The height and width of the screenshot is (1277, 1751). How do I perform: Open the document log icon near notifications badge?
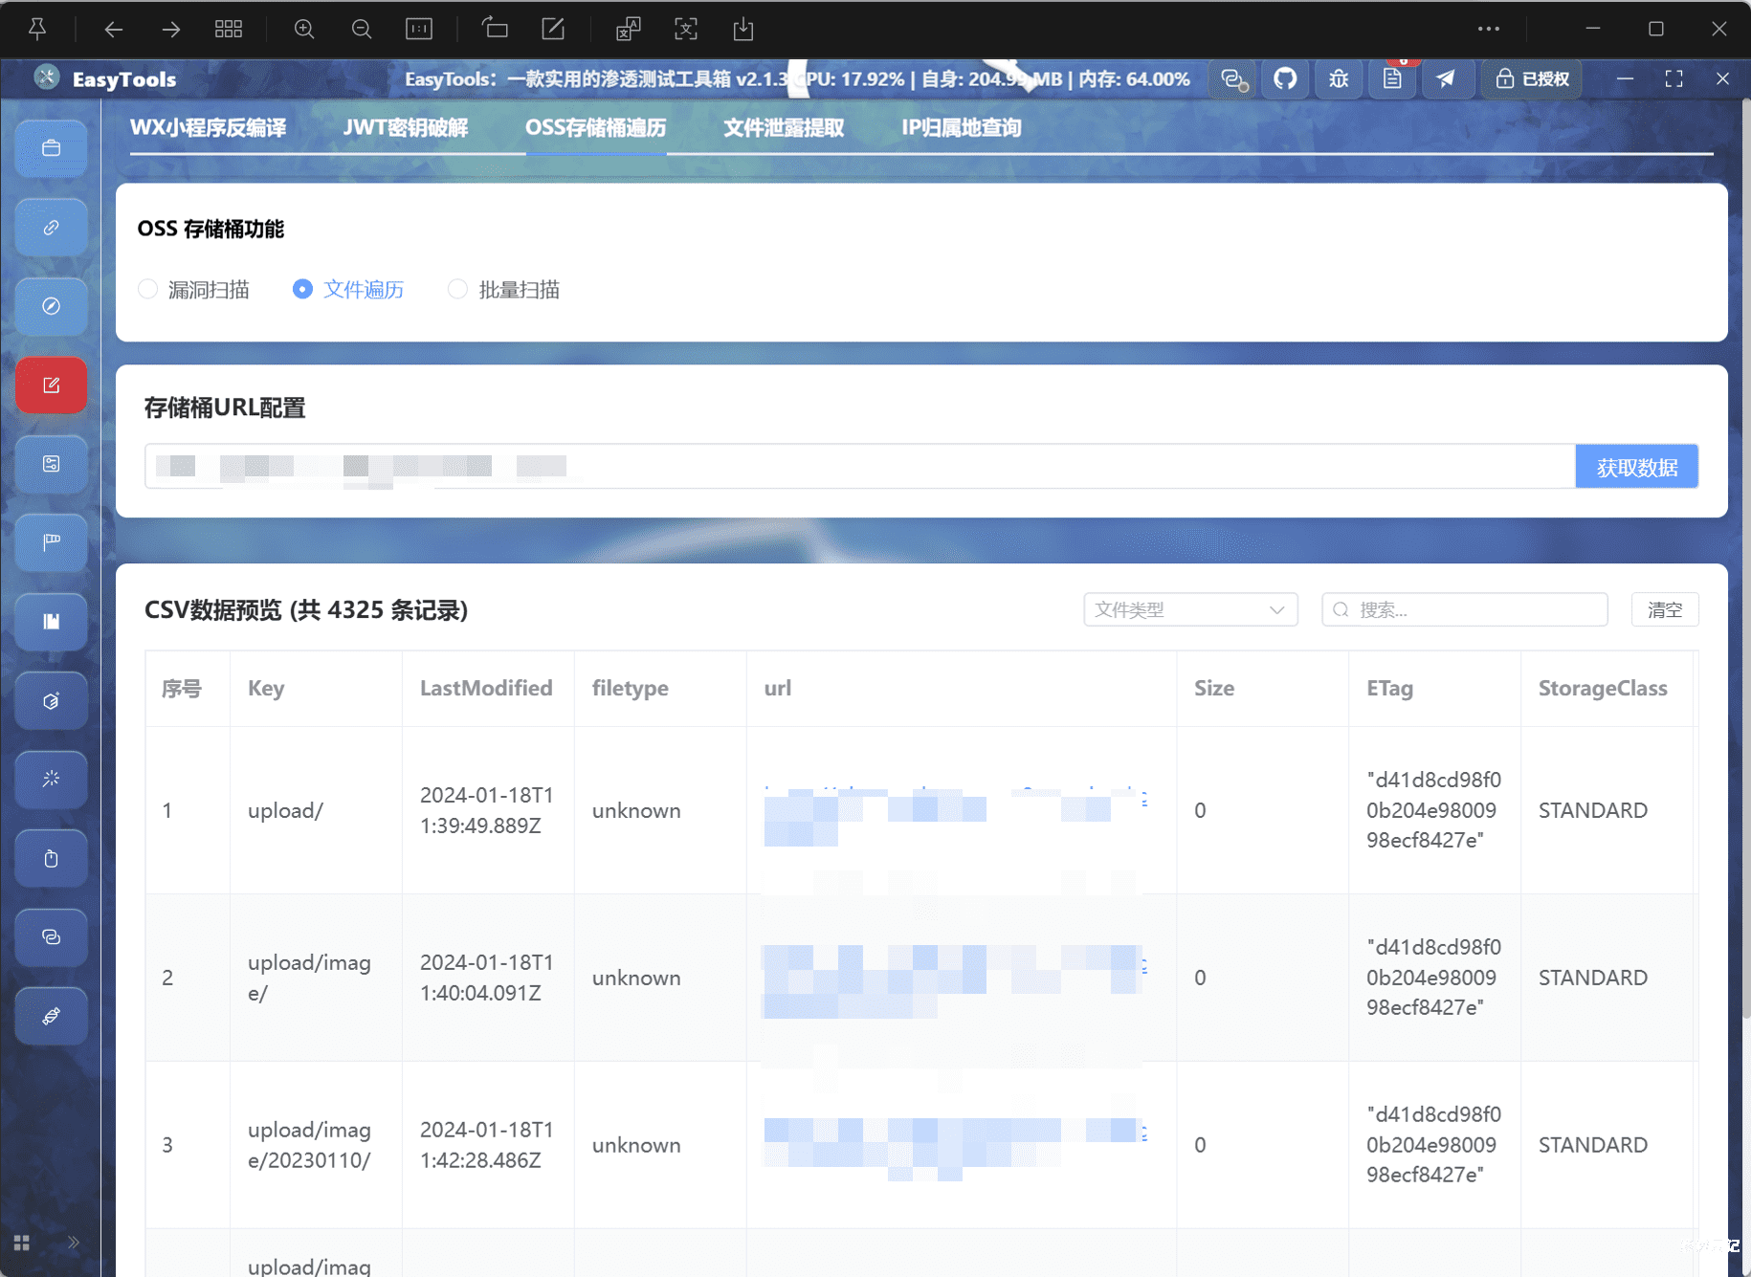(x=1392, y=78)
